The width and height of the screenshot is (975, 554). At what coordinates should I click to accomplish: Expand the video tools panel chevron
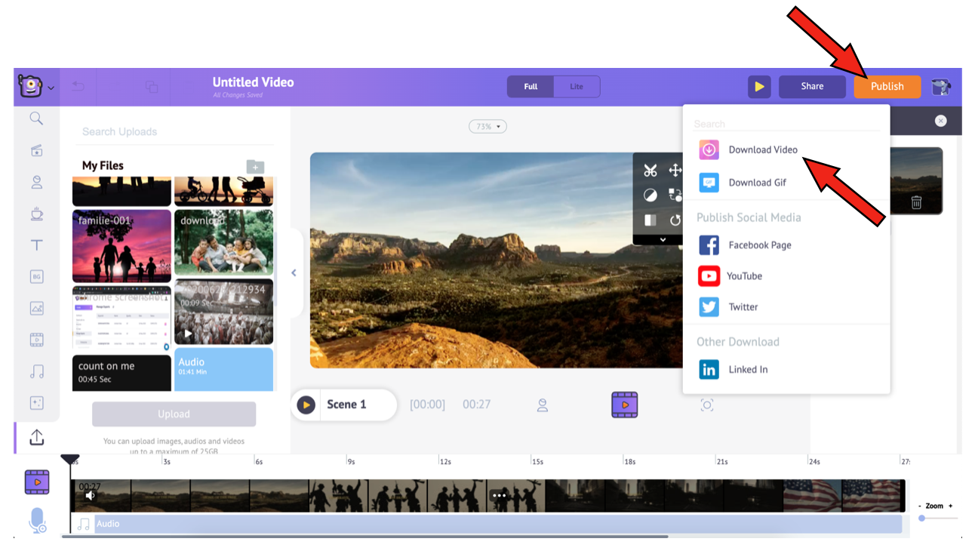(x=663, y=239)
